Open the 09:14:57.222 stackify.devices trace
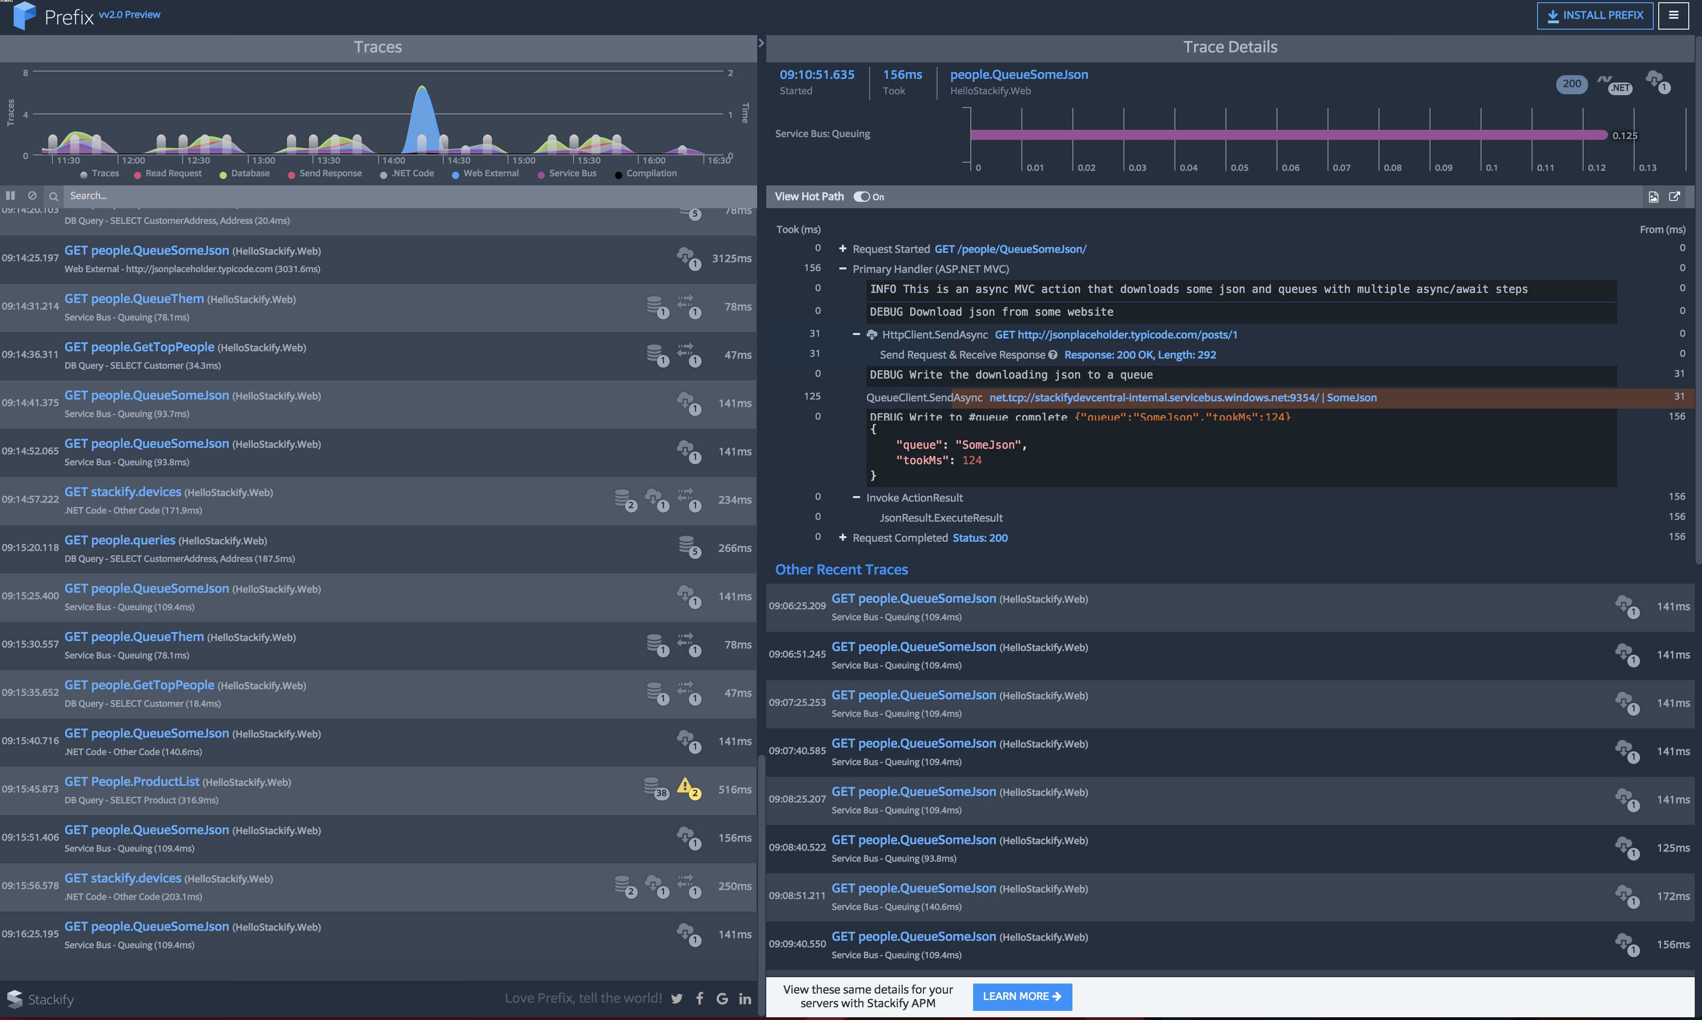Screen dimensions: 1702x1020 (x=378, y=500)
